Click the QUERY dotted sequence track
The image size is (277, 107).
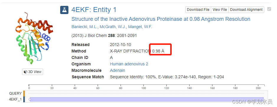pyautogui.click(x=146, y=93)
